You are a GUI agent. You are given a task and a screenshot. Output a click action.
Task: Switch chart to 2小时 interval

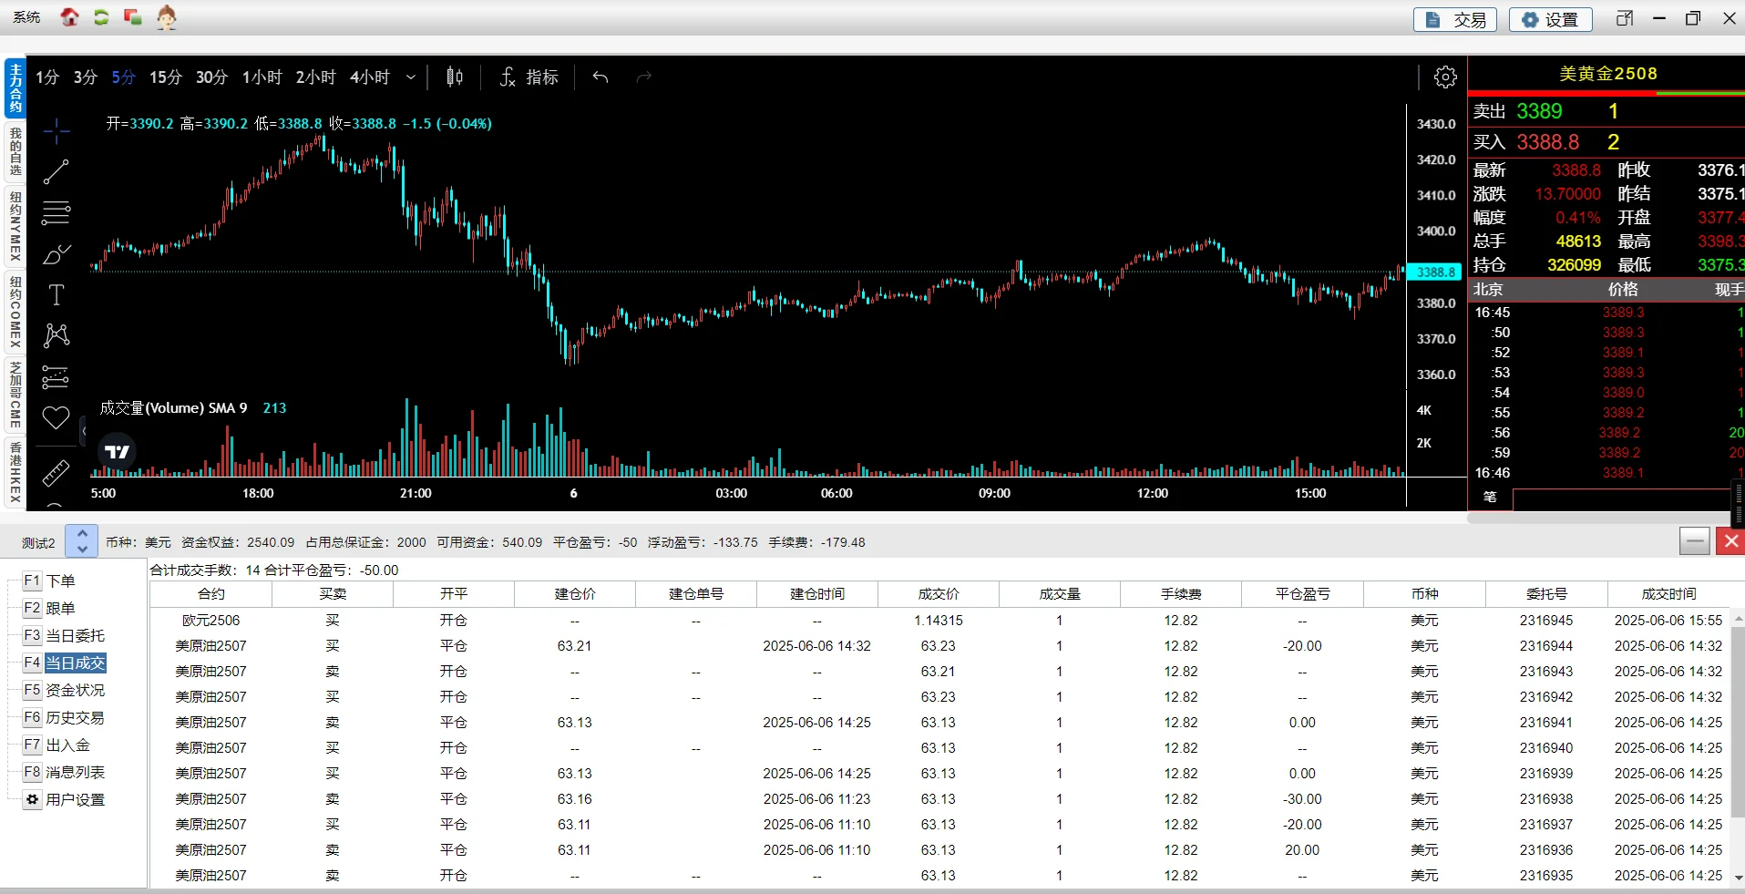click(316, 77)
